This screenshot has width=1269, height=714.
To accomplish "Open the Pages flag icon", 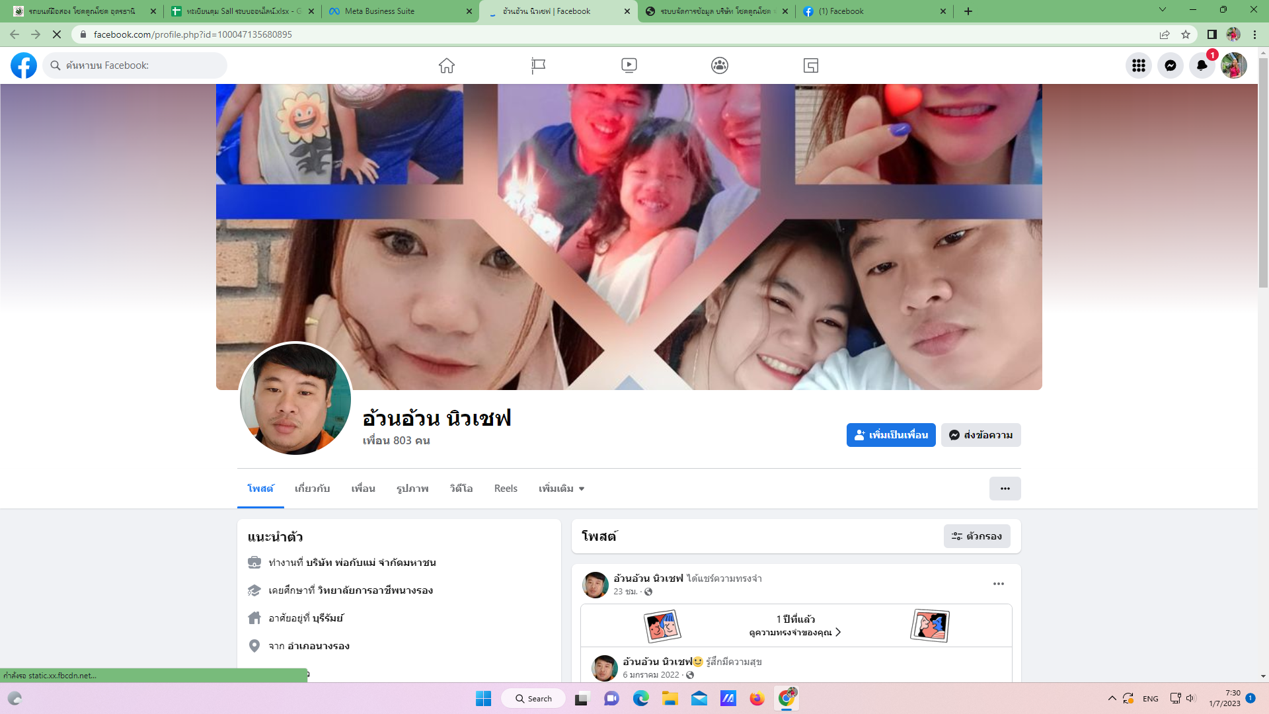I will 538,65.
